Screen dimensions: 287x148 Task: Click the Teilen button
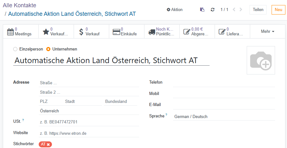258,10
